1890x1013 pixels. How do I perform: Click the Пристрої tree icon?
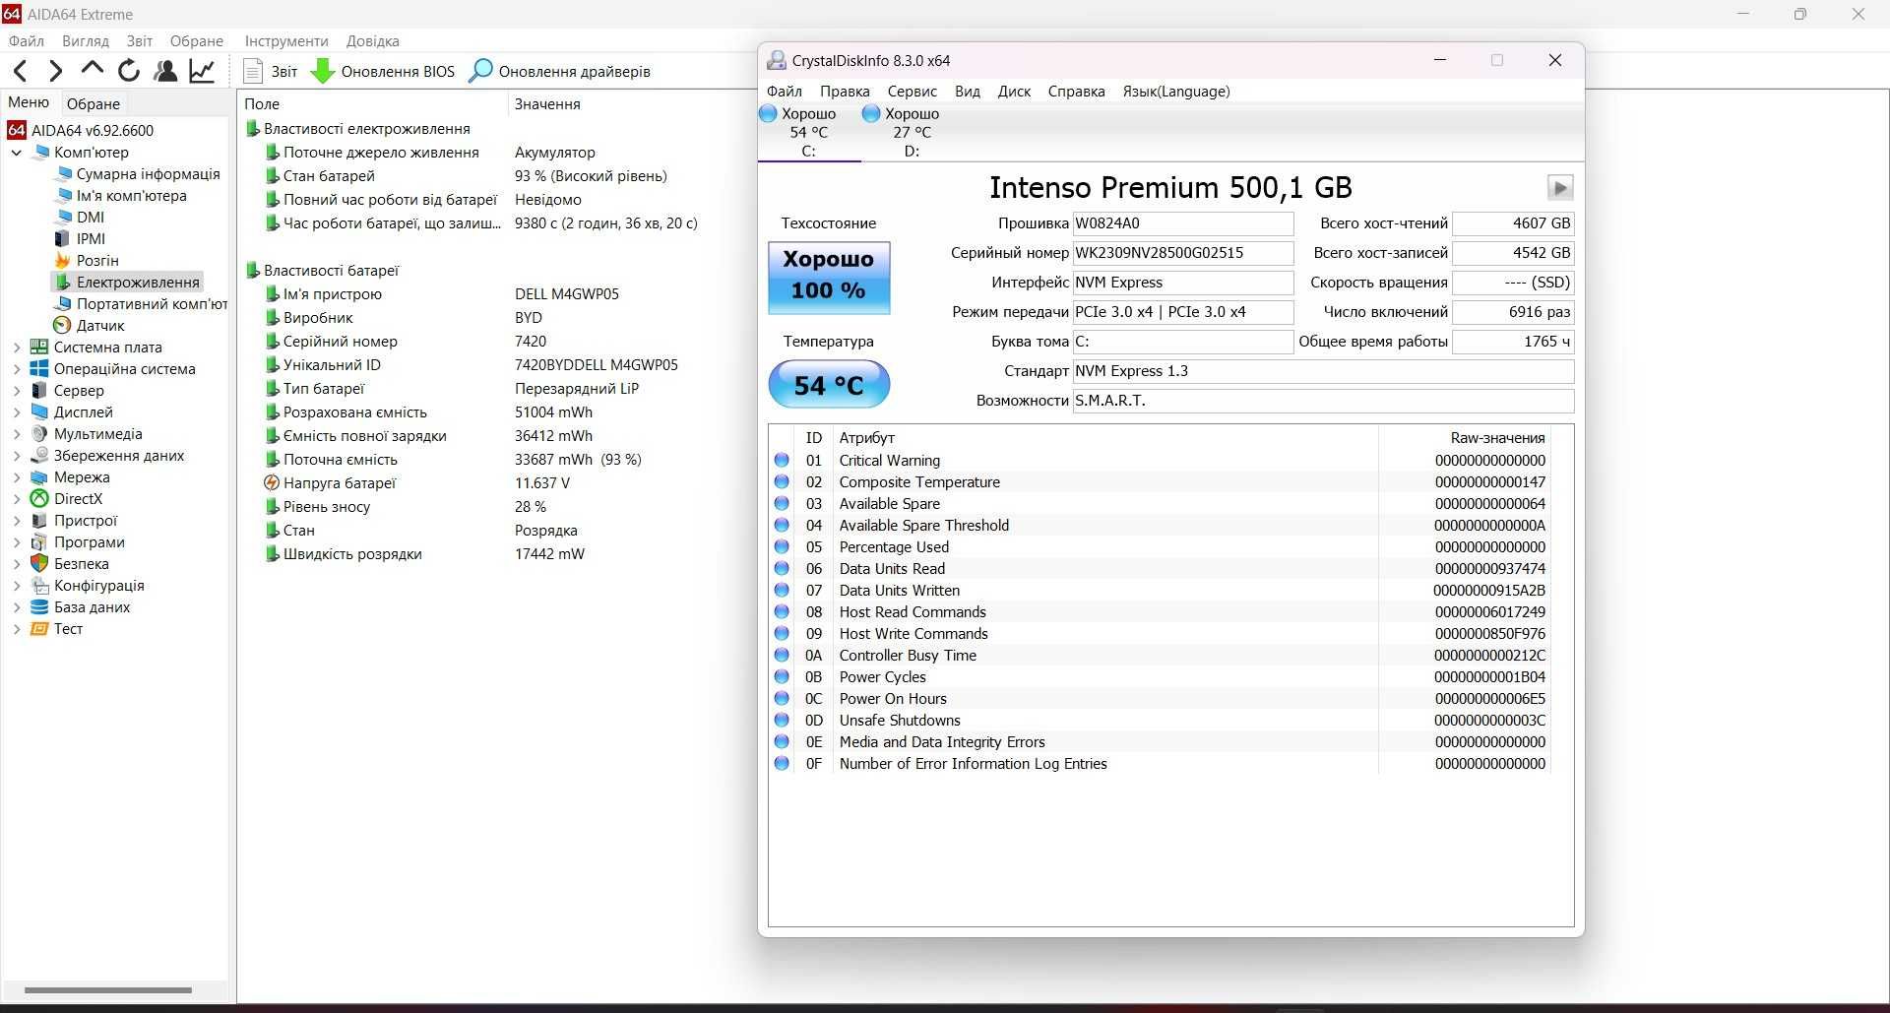click(39, 521)
